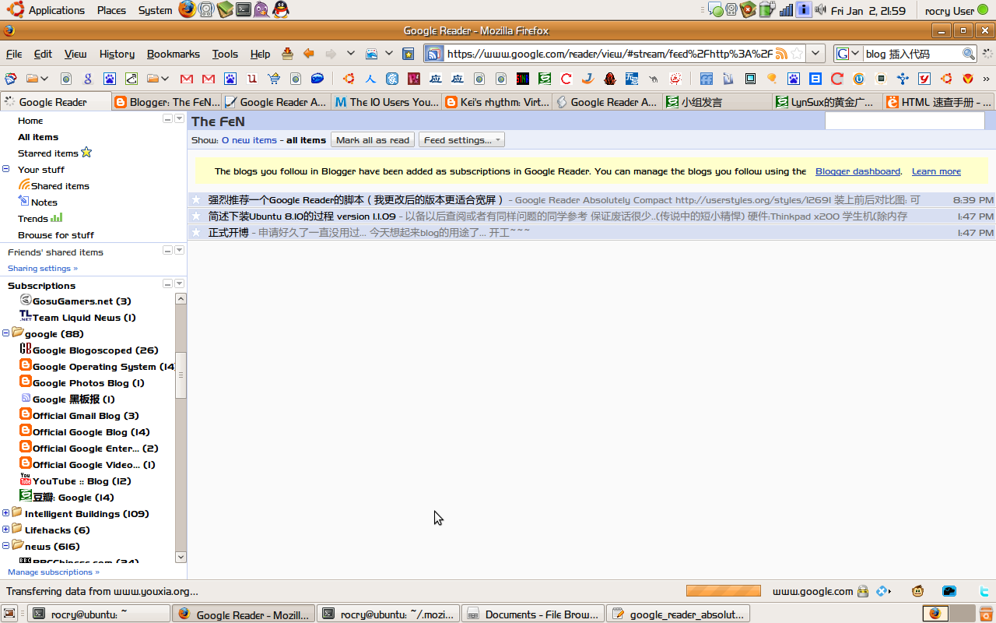The height and width of the screenshot is (623, 996).
Task: Open the terminal launcher in top panel
Action: (244, 10)
